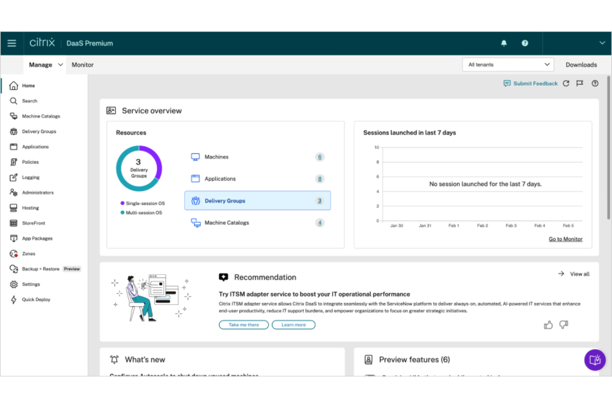Open the notifications bell
The height and width of the screenshot is (408, 612).
coord(504,43)
